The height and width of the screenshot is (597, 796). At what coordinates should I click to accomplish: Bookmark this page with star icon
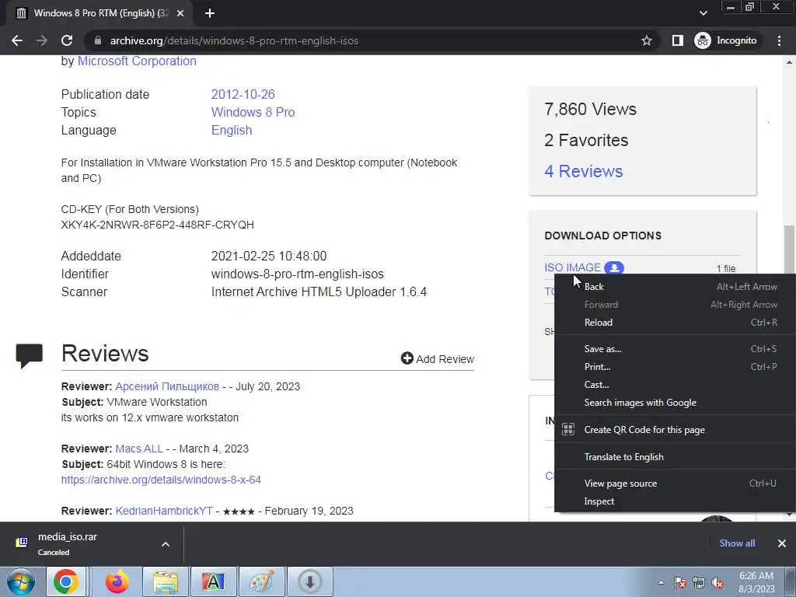[646, 40]
